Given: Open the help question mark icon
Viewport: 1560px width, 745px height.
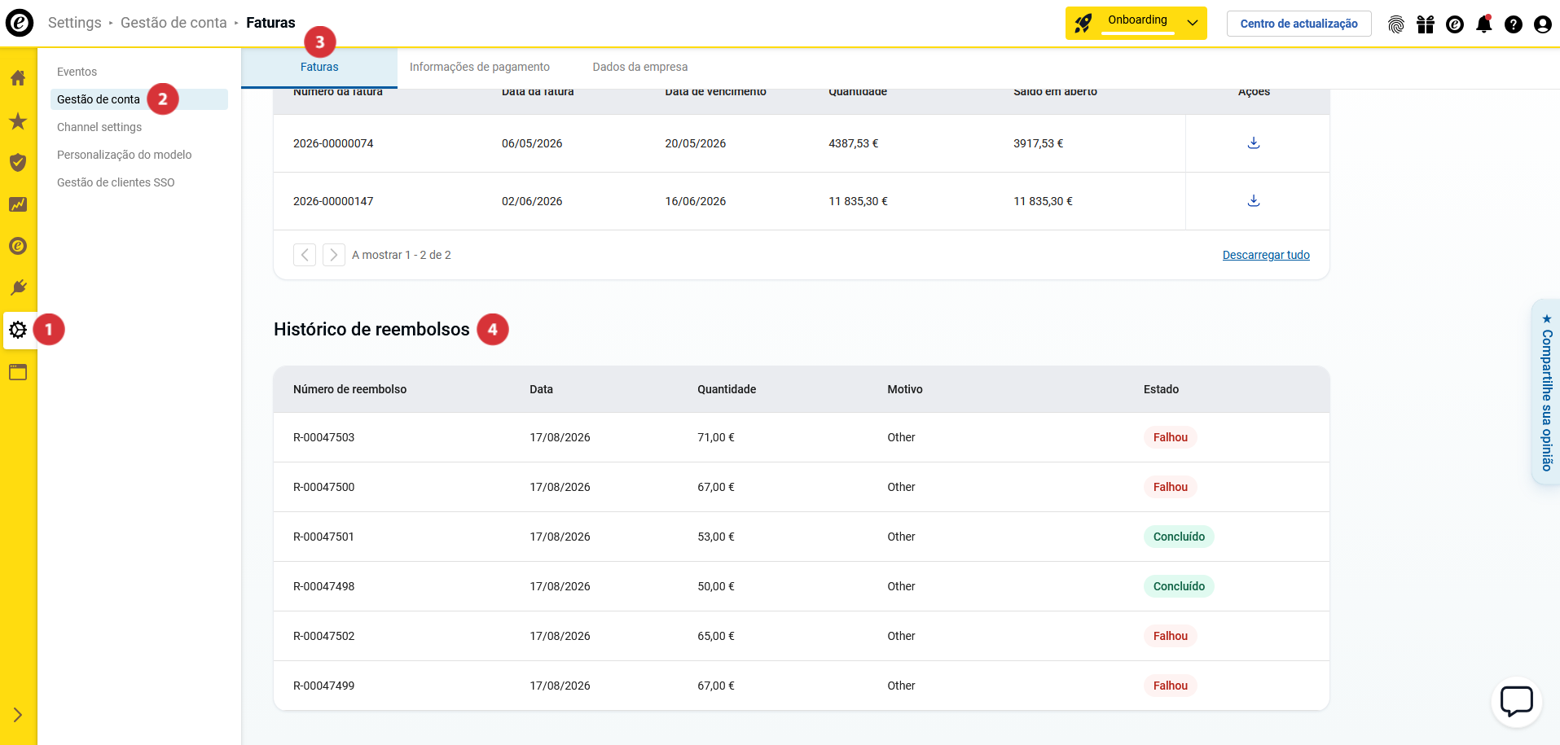Looking at the screenshot, I should coord(1514,24).
